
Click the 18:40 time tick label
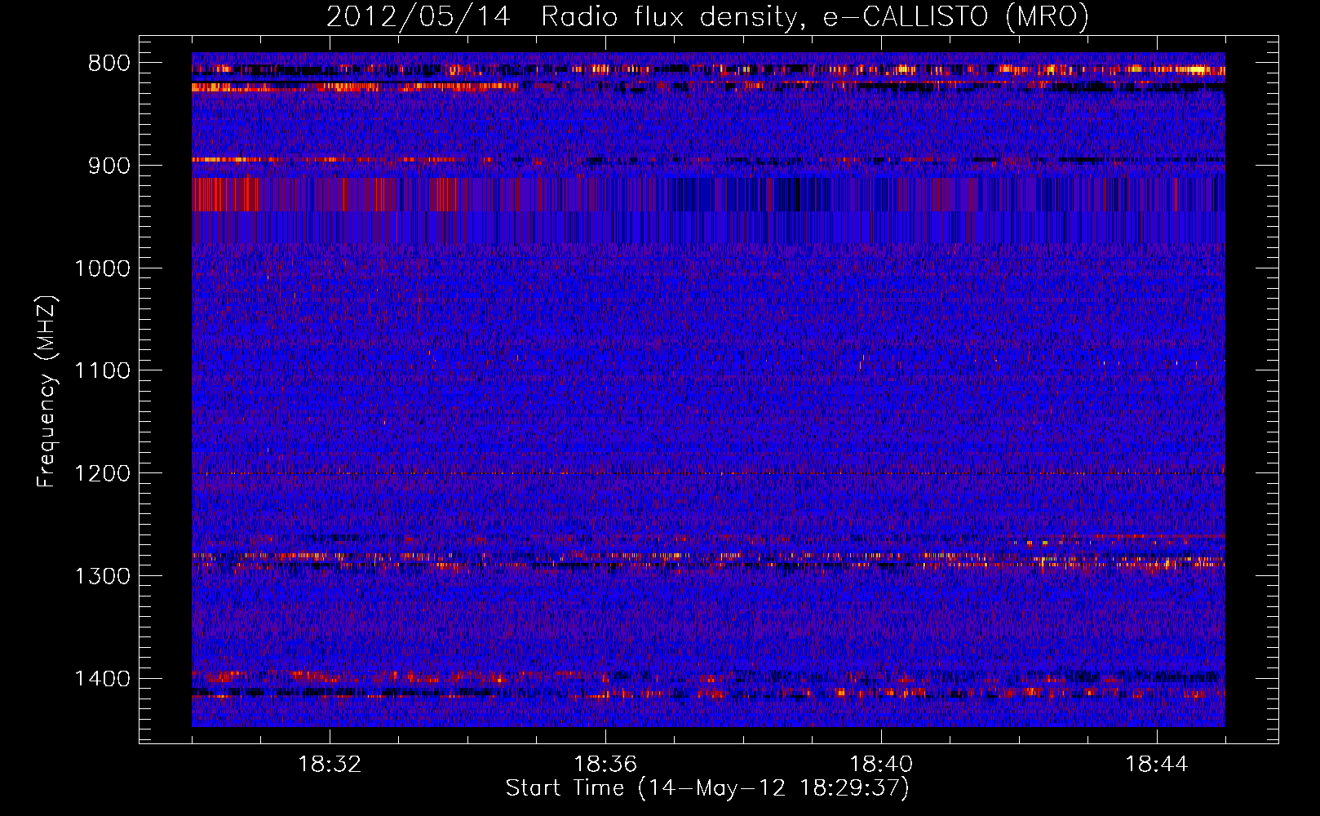(881, 765)
